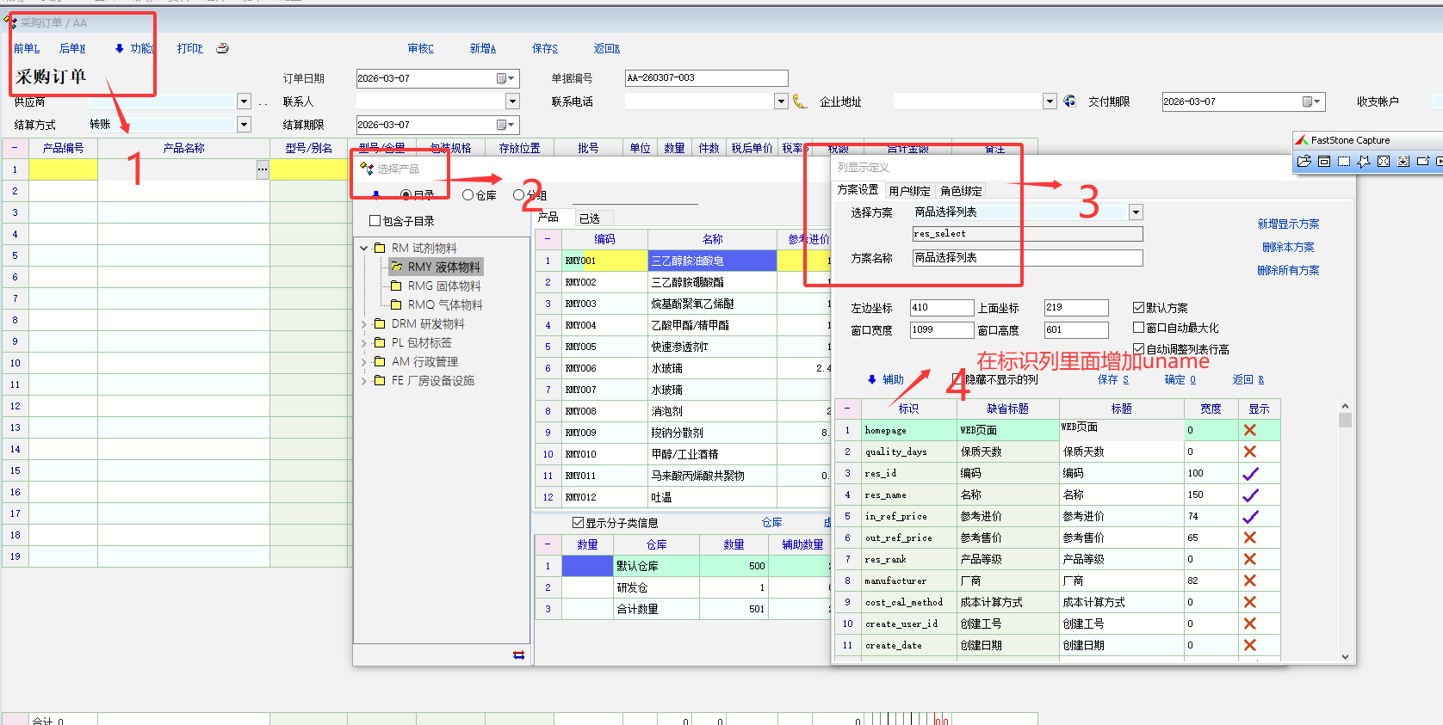Select the 仓库 radio button
This screenshot has width=1443, height=725.
pos(468,195)
